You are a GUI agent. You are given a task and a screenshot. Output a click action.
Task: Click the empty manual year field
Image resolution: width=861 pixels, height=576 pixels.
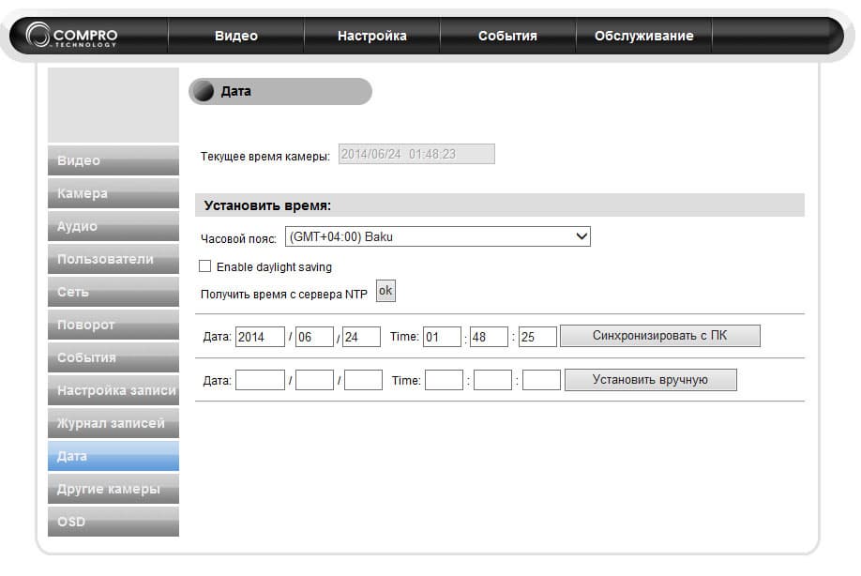click(x=261, y=380)
